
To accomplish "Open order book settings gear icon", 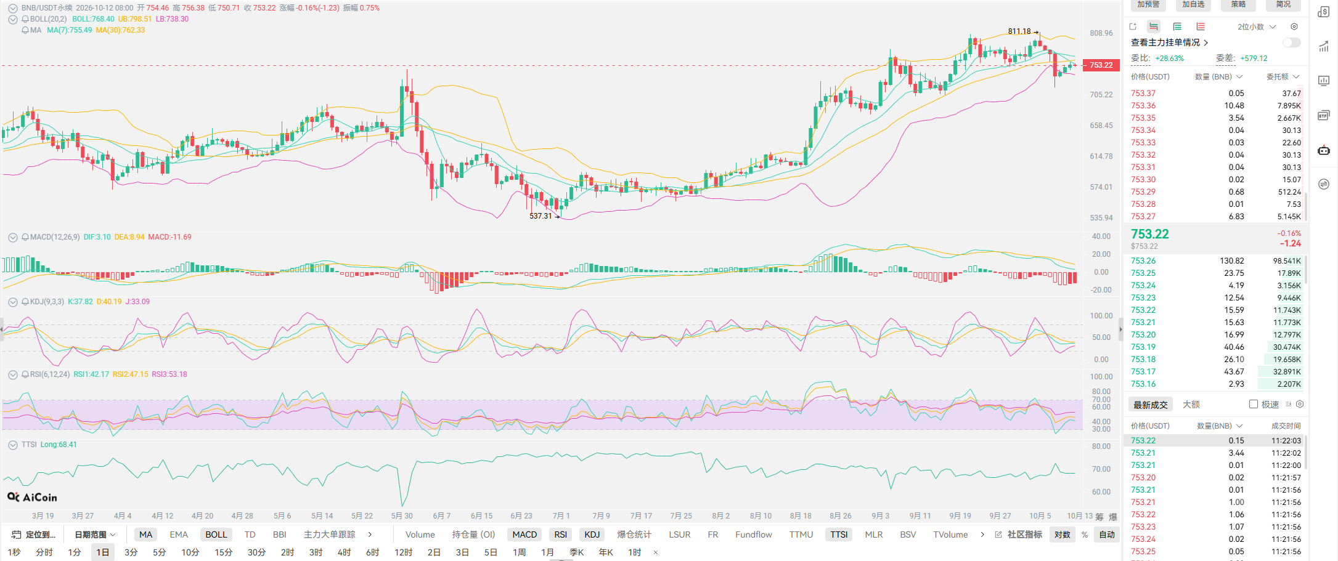I will click(x=1294, y=26).
